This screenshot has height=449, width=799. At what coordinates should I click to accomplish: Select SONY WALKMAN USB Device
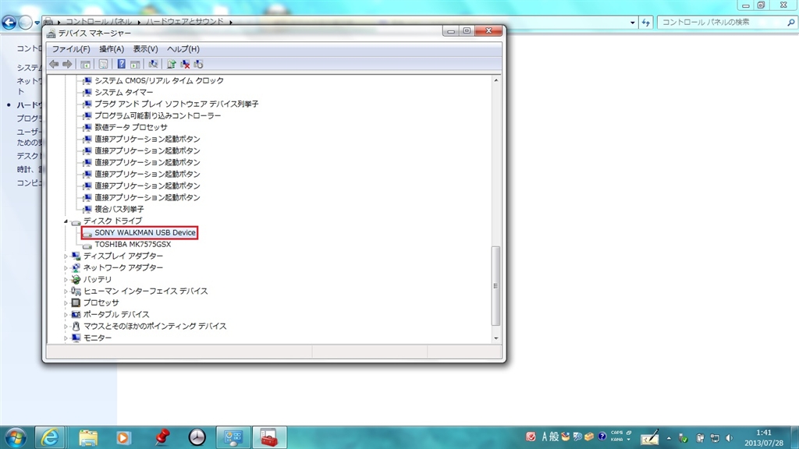(x=144, y=232)
